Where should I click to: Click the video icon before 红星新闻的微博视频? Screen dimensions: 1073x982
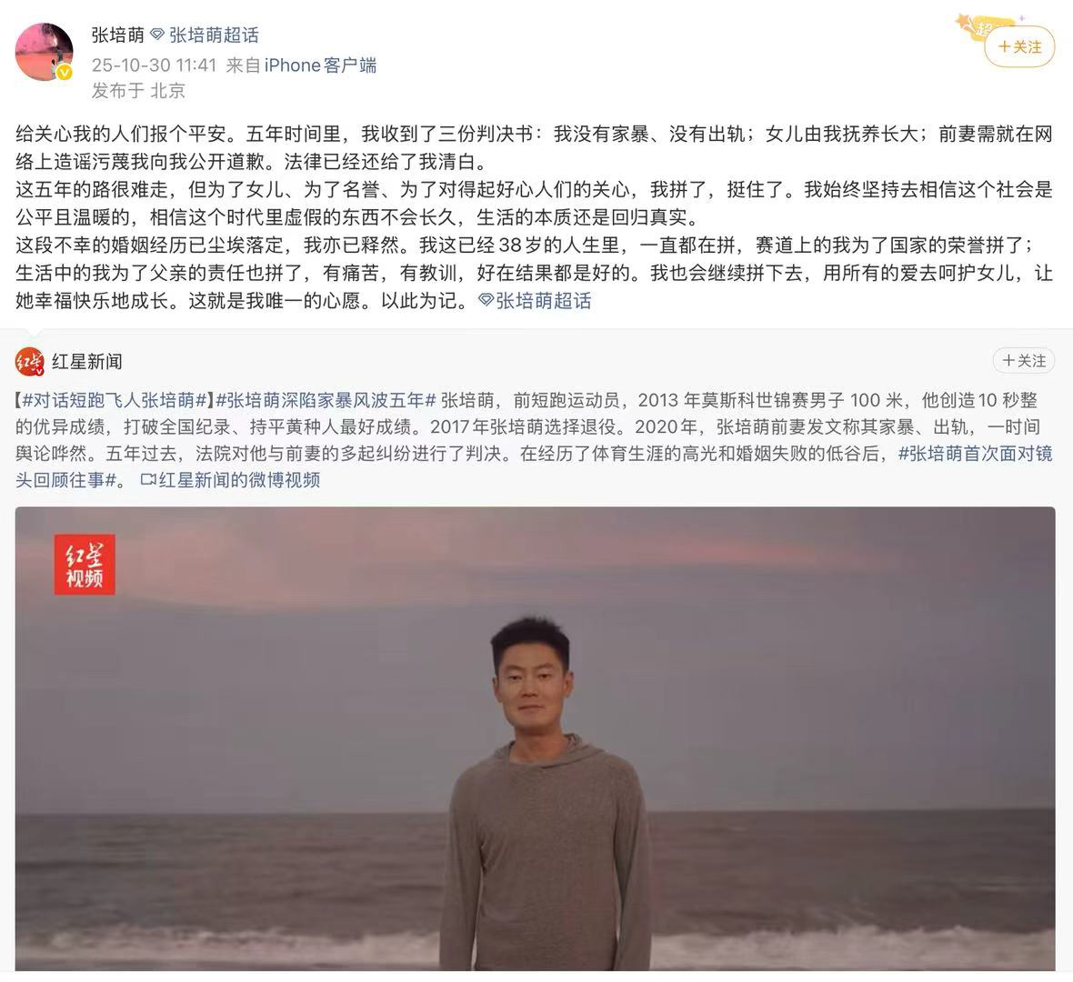[148, 480]
